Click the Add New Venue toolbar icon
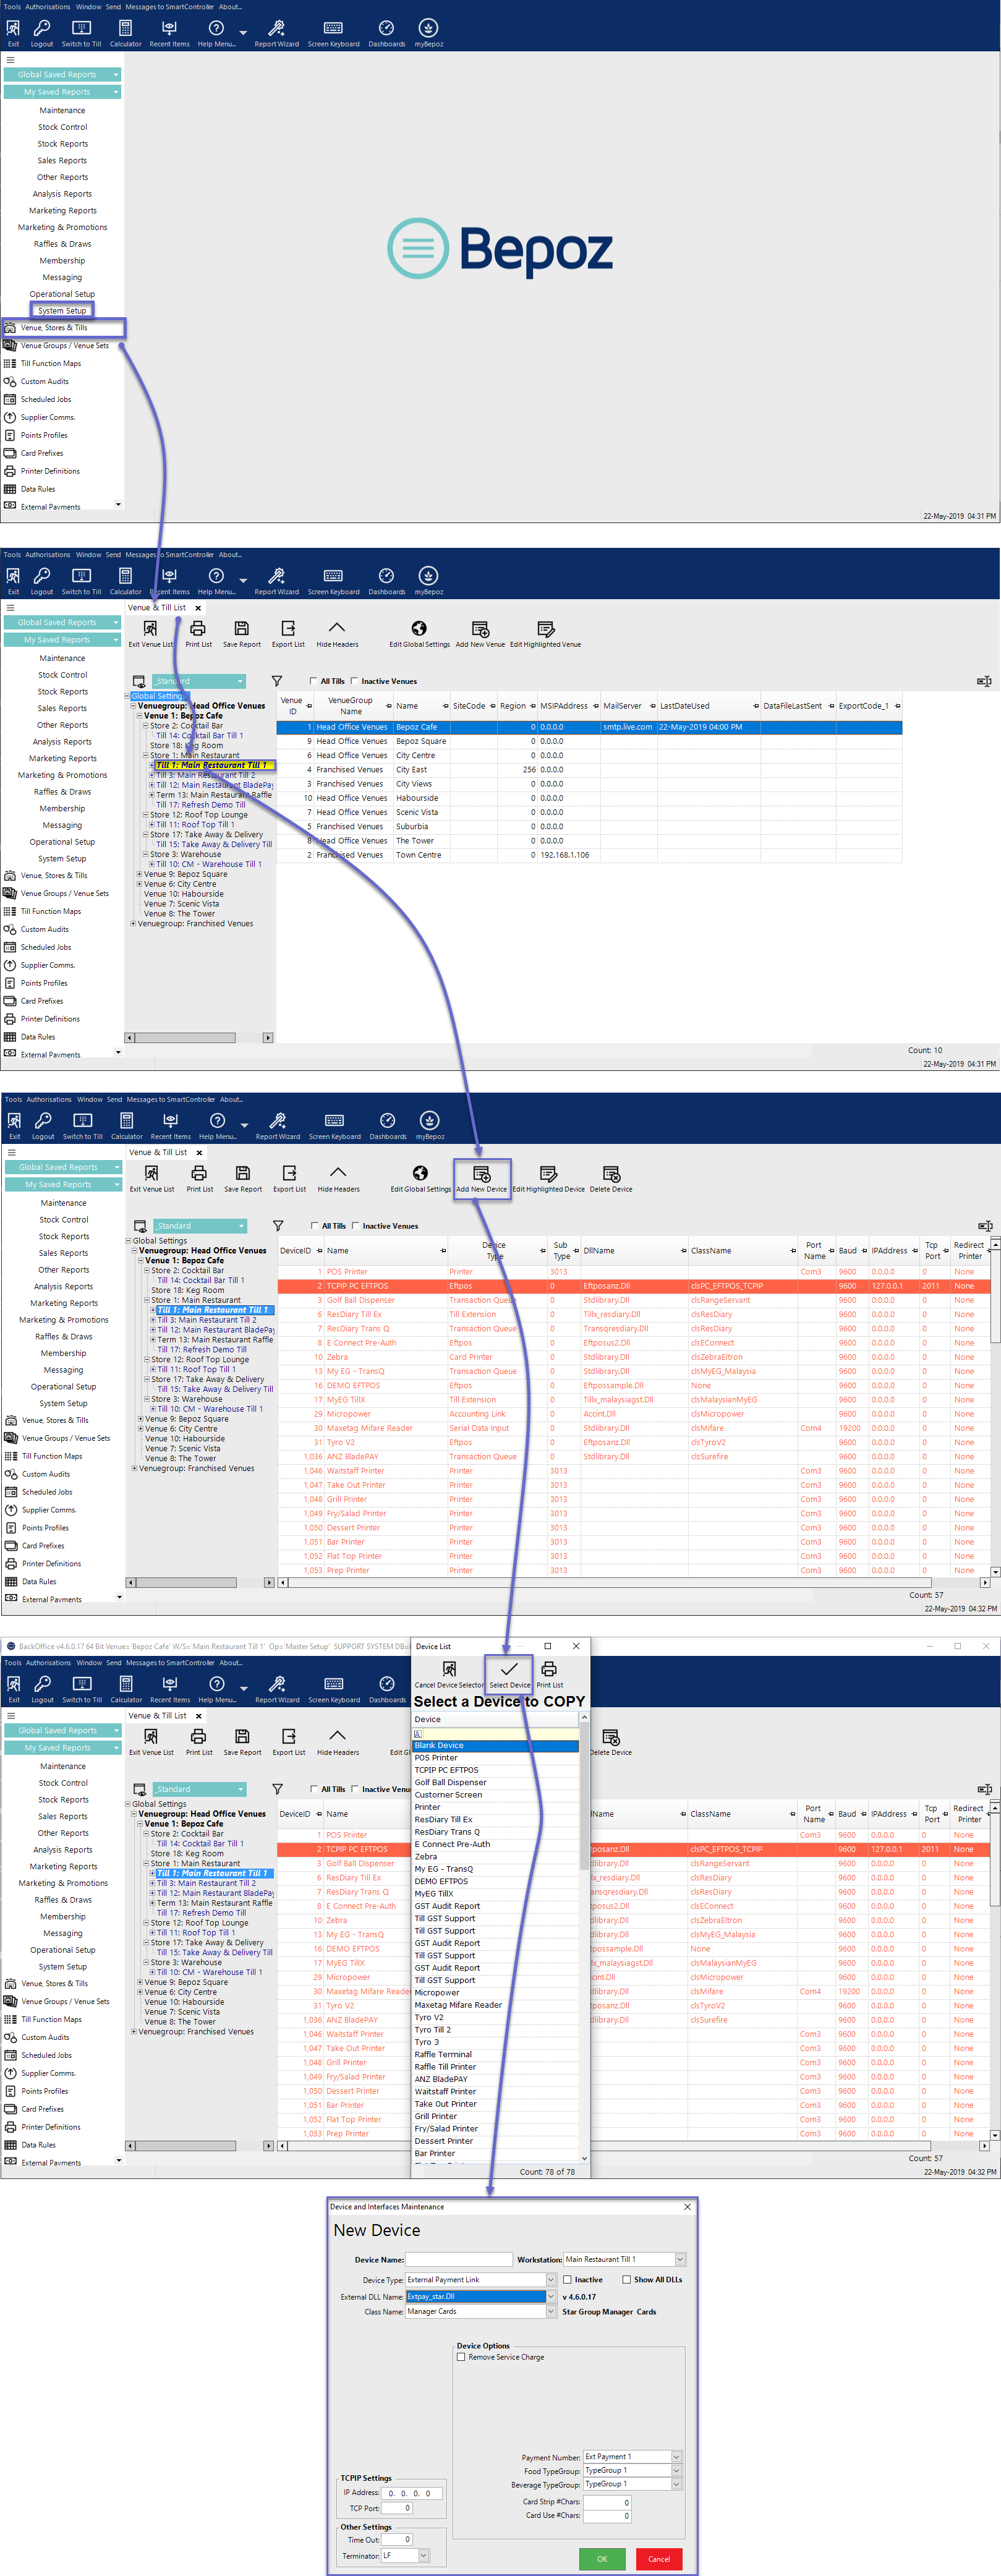This screenshot has width=1001, height=2576. (x=480, y=629)
